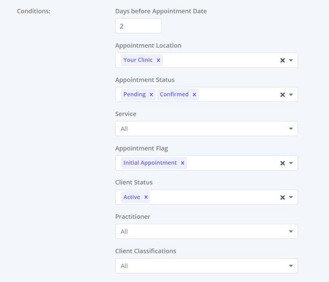Remove the Confirmed status tag
329x282 pixels.
click(x=194, y=95)
